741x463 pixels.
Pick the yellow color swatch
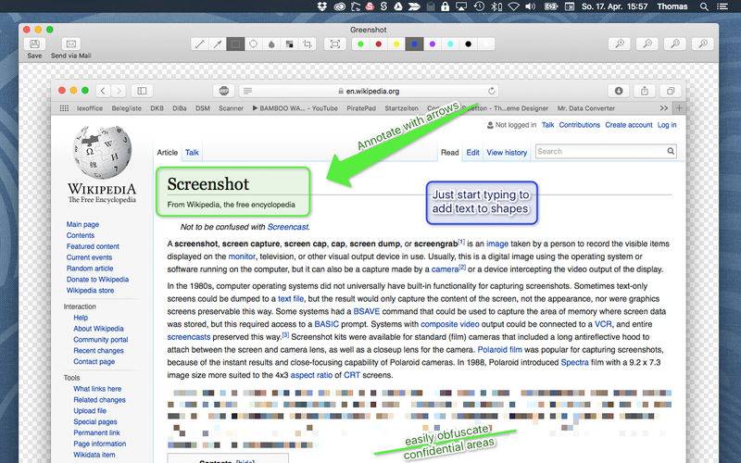click(x=396, y=44)
